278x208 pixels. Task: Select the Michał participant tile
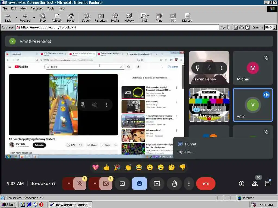253,68
